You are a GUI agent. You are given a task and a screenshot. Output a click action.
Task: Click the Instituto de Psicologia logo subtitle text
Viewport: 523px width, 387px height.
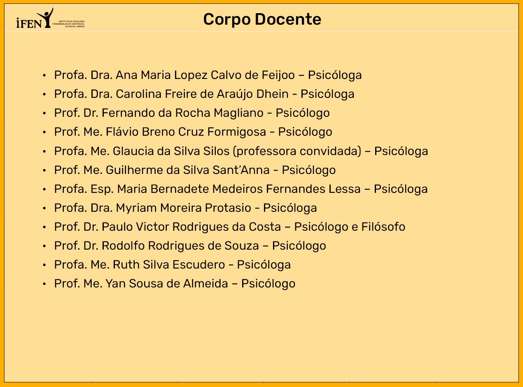tap(72, 23)
